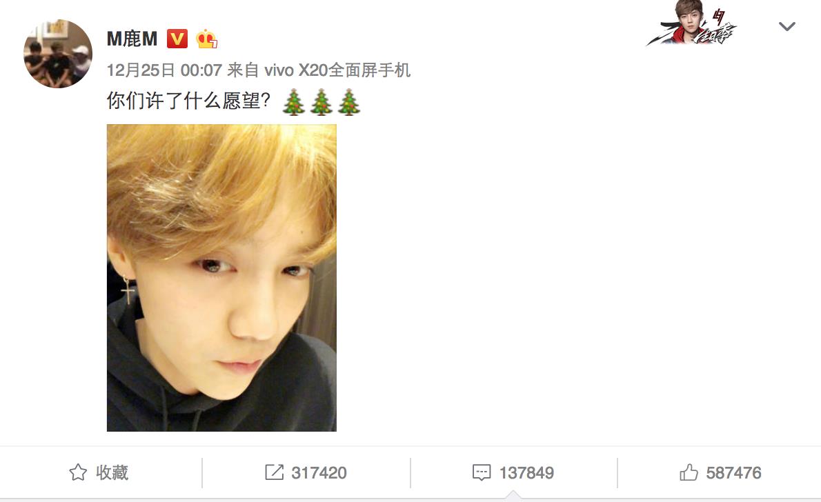Click the crown membership badge icon
This screenshot has height=502, width=821.
pos(207,39)
